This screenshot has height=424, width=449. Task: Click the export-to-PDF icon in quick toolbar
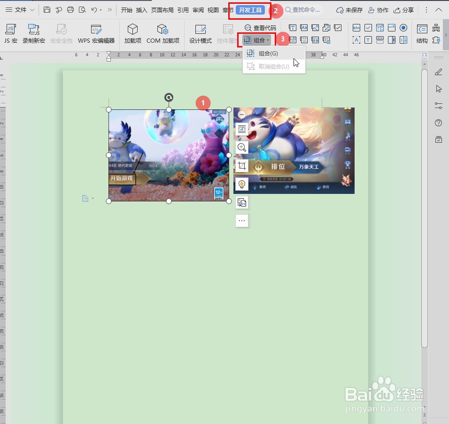[59, 10]
